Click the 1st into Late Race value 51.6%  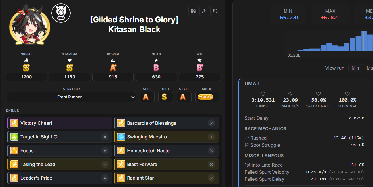coord(357,165)
